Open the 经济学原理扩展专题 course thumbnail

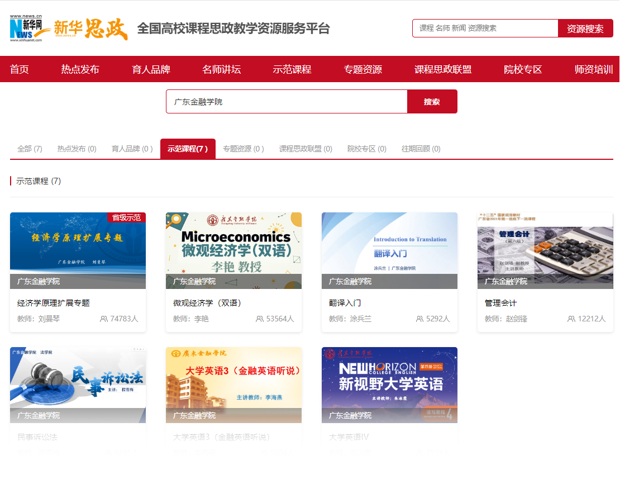[x=78, y=251]
